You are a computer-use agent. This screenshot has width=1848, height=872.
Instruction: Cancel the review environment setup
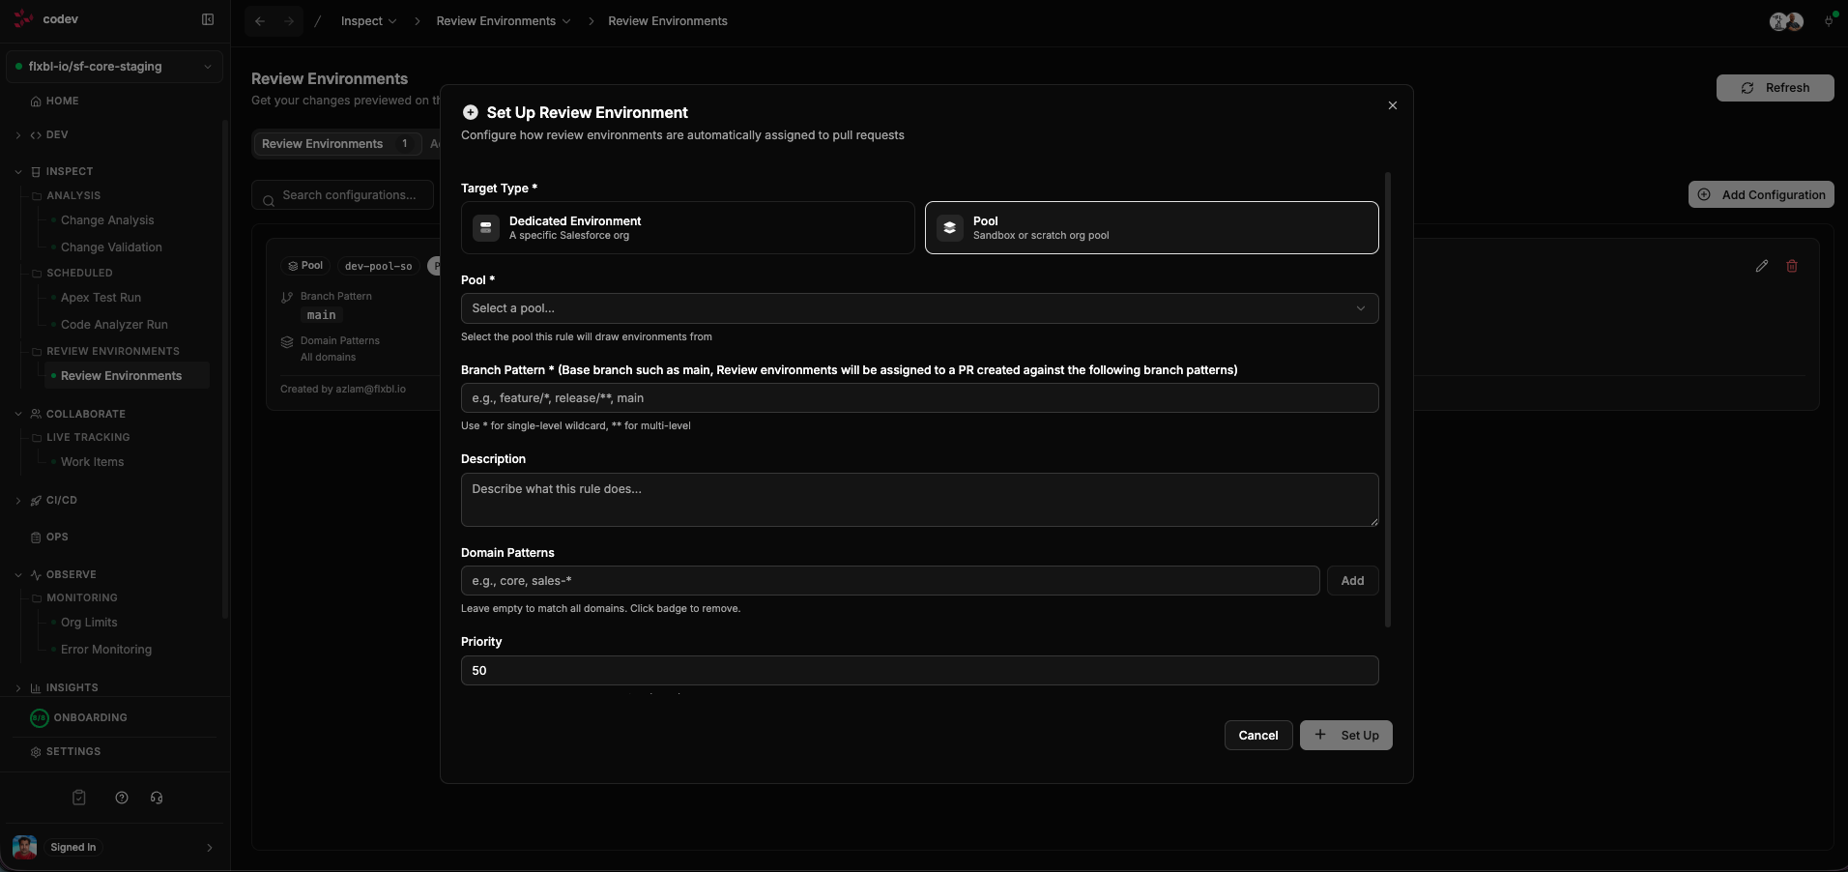[1257, 735]
